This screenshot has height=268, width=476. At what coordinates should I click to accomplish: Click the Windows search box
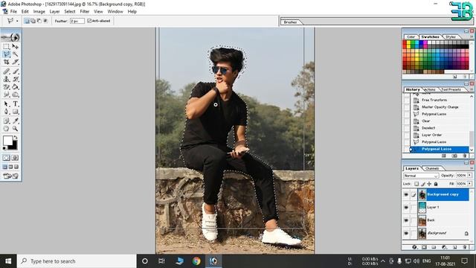click(77, 261)
